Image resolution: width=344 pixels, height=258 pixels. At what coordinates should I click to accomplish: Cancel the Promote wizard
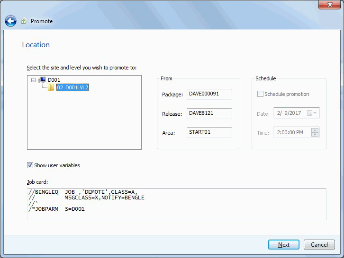point(319,244)
